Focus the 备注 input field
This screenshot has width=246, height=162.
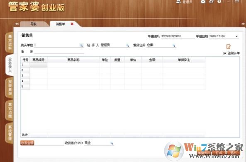pos(59,51)
